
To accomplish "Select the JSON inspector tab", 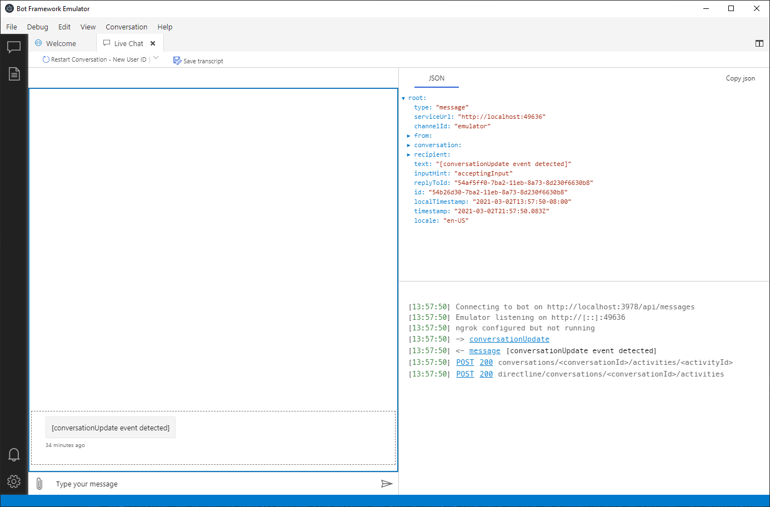I will pyautogui.click(x=437, y=78).
